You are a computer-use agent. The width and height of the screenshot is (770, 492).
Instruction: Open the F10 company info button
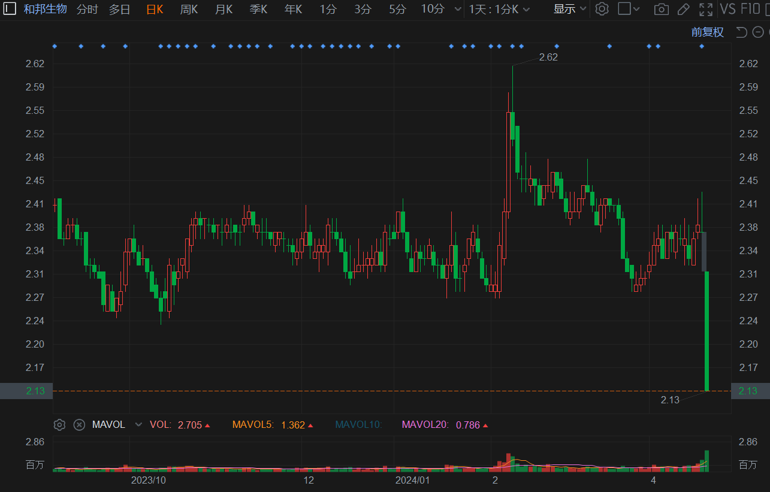coord(751,9)
